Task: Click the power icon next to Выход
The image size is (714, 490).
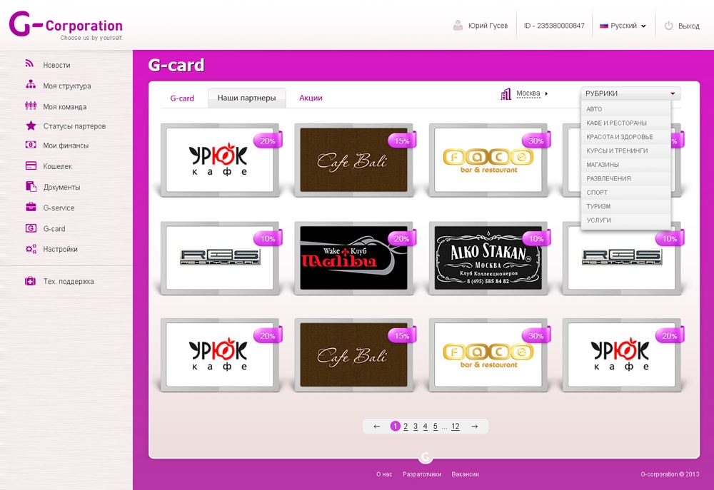Action: coord(668,26)
